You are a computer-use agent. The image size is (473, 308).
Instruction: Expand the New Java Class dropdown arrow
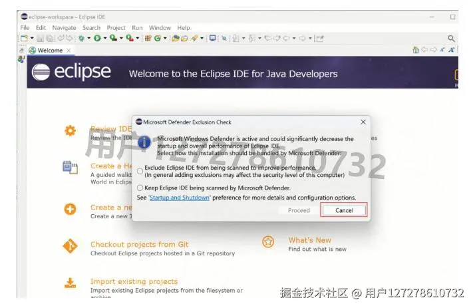coord(165,39)
